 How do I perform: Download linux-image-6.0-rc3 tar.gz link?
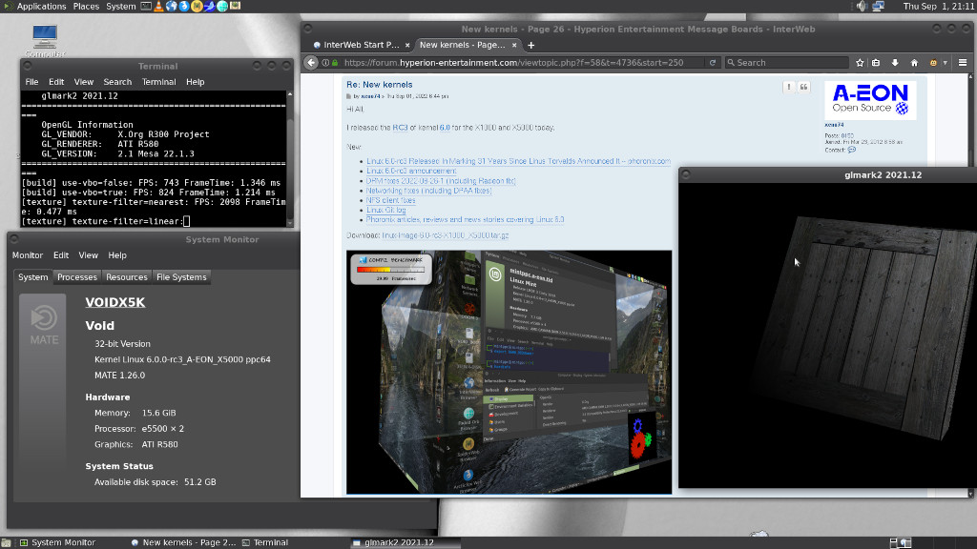pyautogui.click(x=446, y=235)
